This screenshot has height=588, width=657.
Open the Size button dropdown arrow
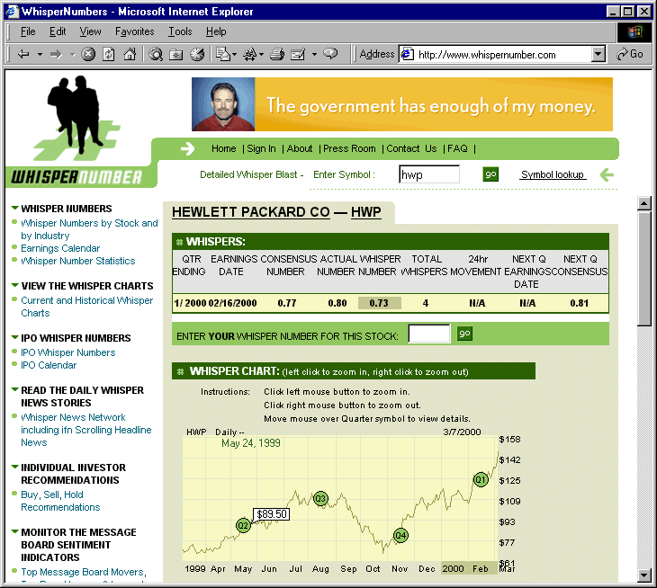pos(262,54)
